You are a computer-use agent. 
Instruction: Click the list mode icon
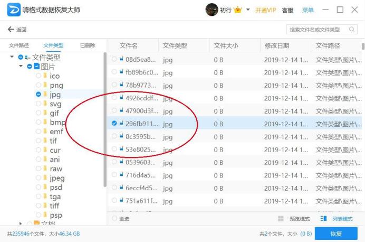point(323,218)
